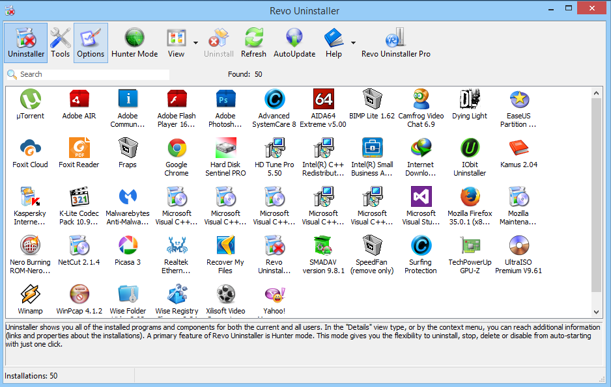The height and width of the screenshot is (387, 611).
Task: Launch AutoUpdate from the toolbar
Action: pyautogui.click(x=294, y=43)
